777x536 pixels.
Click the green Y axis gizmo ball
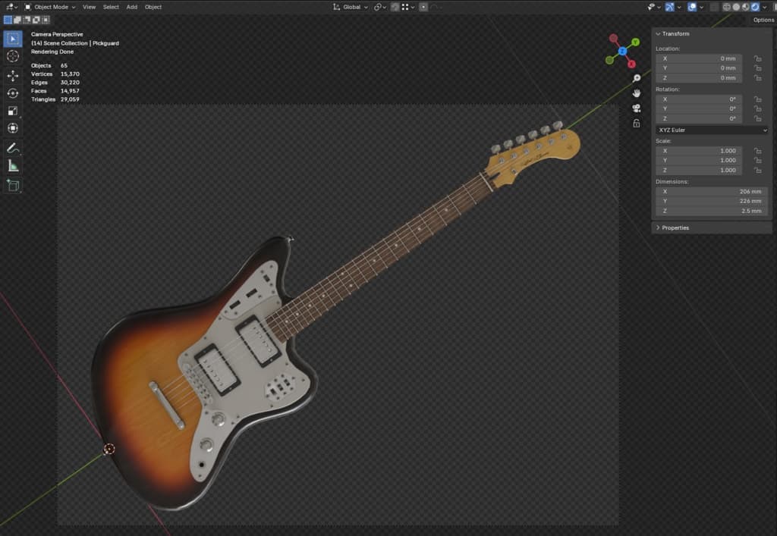635,42
